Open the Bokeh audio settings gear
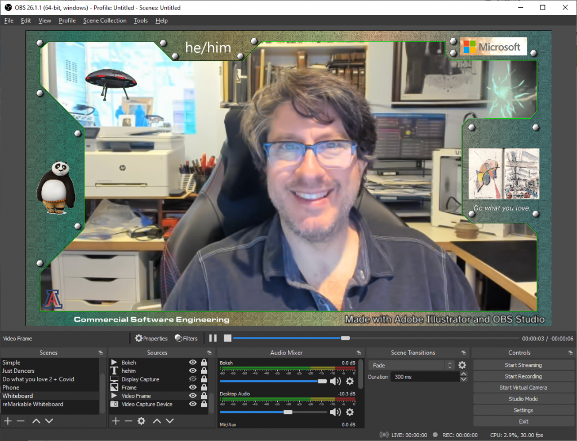Screen dimensions: 577x441 tap(350, 381)
